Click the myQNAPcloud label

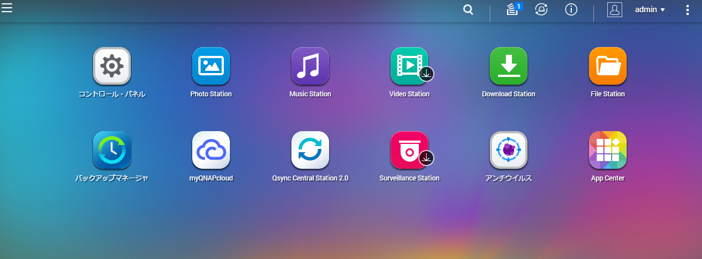click(x=211, y=178)
